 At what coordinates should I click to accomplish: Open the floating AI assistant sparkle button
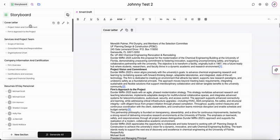[x=276, y=70]
